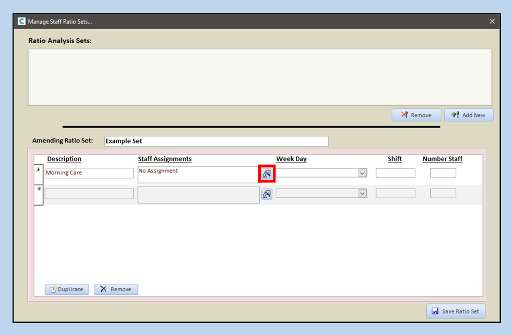Click the application logo in the title bar
The image size is (512, 335).
tap(22, 22)
